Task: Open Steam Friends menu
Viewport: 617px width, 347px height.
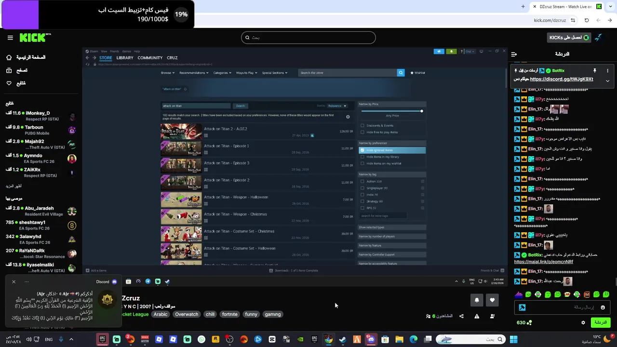Action: click(x=114, y=51)
